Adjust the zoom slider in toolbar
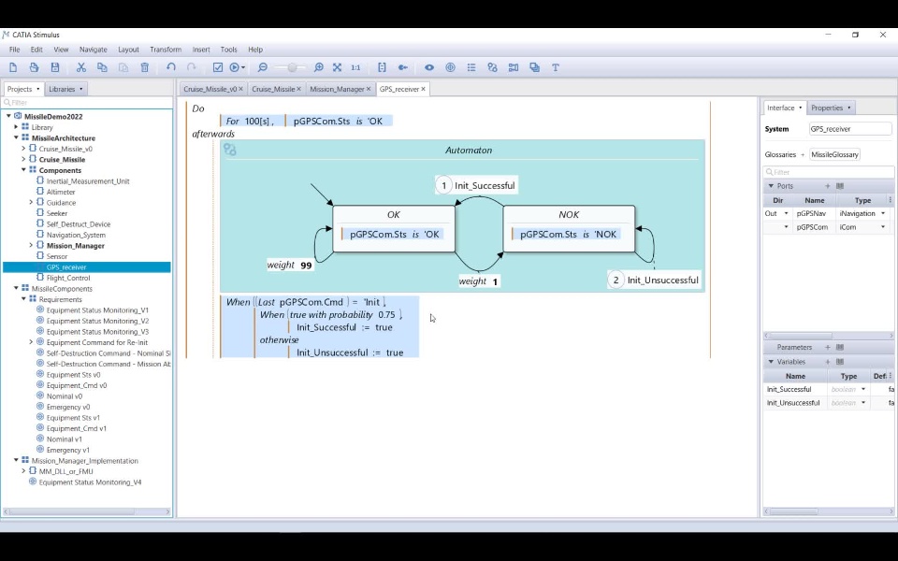 point(292,67)
